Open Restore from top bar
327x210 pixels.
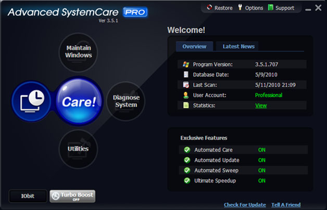[x=220, y=8]
